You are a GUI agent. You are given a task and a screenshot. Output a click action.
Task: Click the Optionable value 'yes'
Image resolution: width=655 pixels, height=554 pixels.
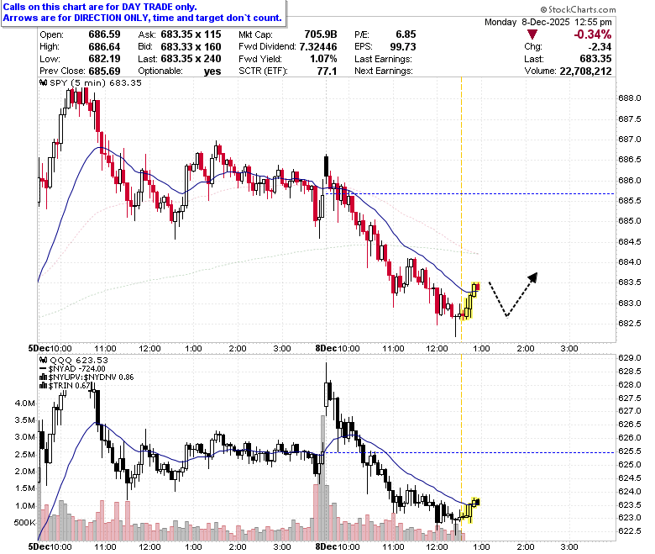212,71
